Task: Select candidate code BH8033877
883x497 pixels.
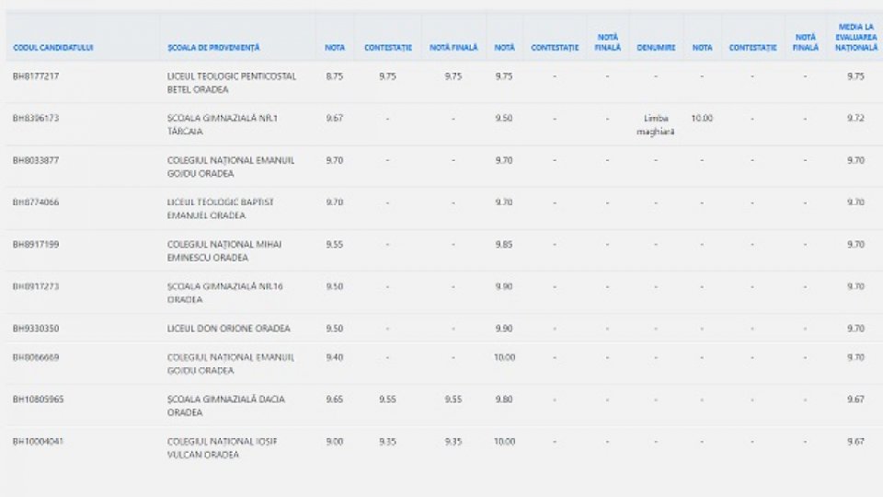Action: [x=37, y=160]
